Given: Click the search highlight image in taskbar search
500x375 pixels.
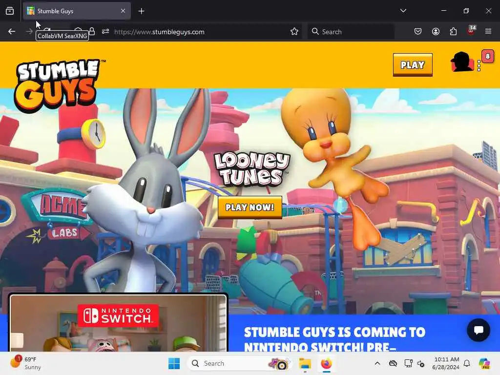Looking at the screenshot, I should 279,363.
